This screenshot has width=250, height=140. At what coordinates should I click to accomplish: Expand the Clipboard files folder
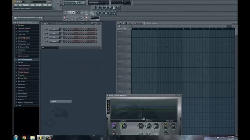click(x=23, y=32)
